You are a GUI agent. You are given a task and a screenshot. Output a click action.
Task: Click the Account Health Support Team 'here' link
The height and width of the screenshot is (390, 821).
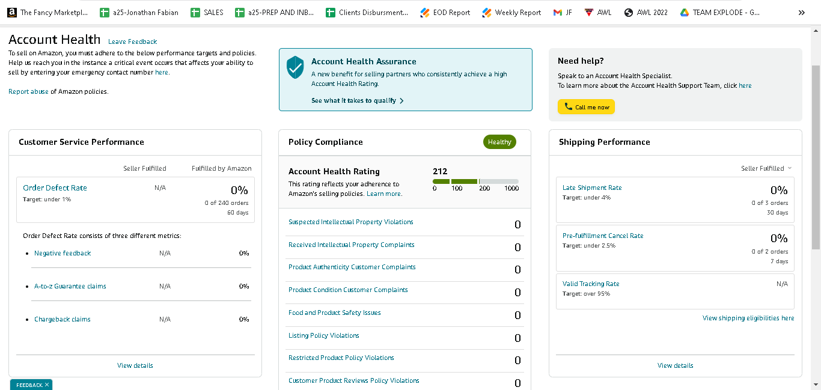pyautogui.click(x=745, y=85)
